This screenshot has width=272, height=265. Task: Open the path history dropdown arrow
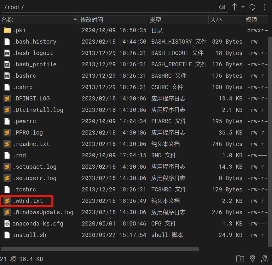coord(243,7)
